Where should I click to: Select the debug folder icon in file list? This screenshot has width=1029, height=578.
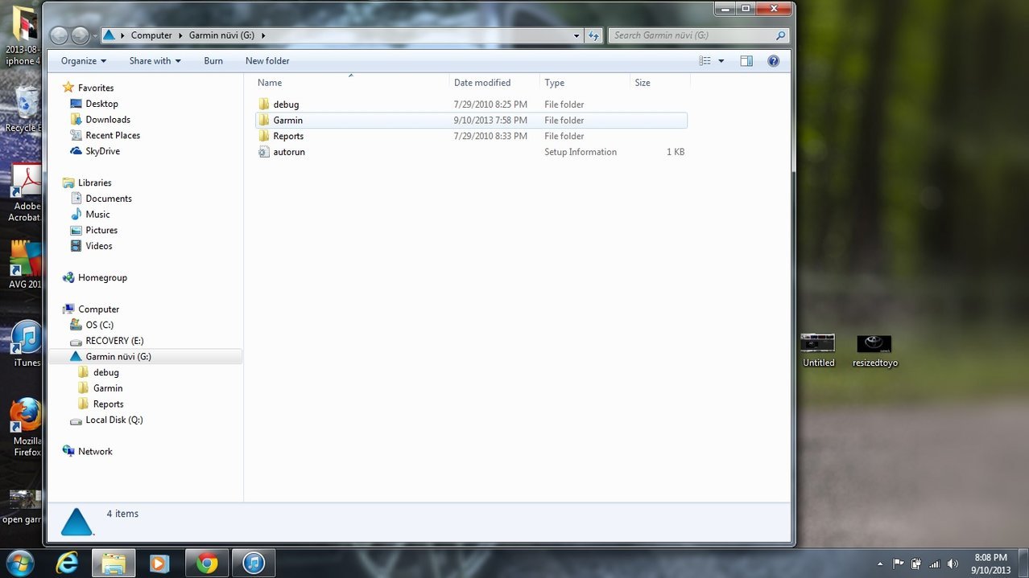[x=263, y=105]
